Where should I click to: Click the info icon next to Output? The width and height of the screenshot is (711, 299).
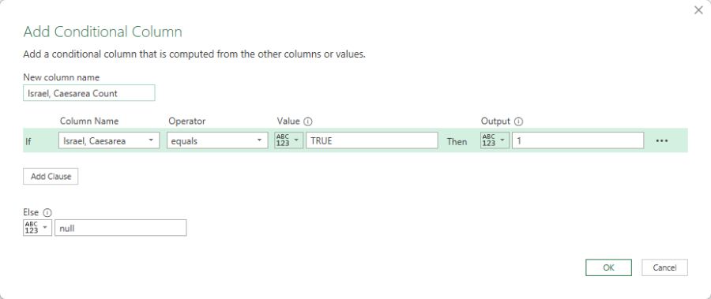coord(519,121)
